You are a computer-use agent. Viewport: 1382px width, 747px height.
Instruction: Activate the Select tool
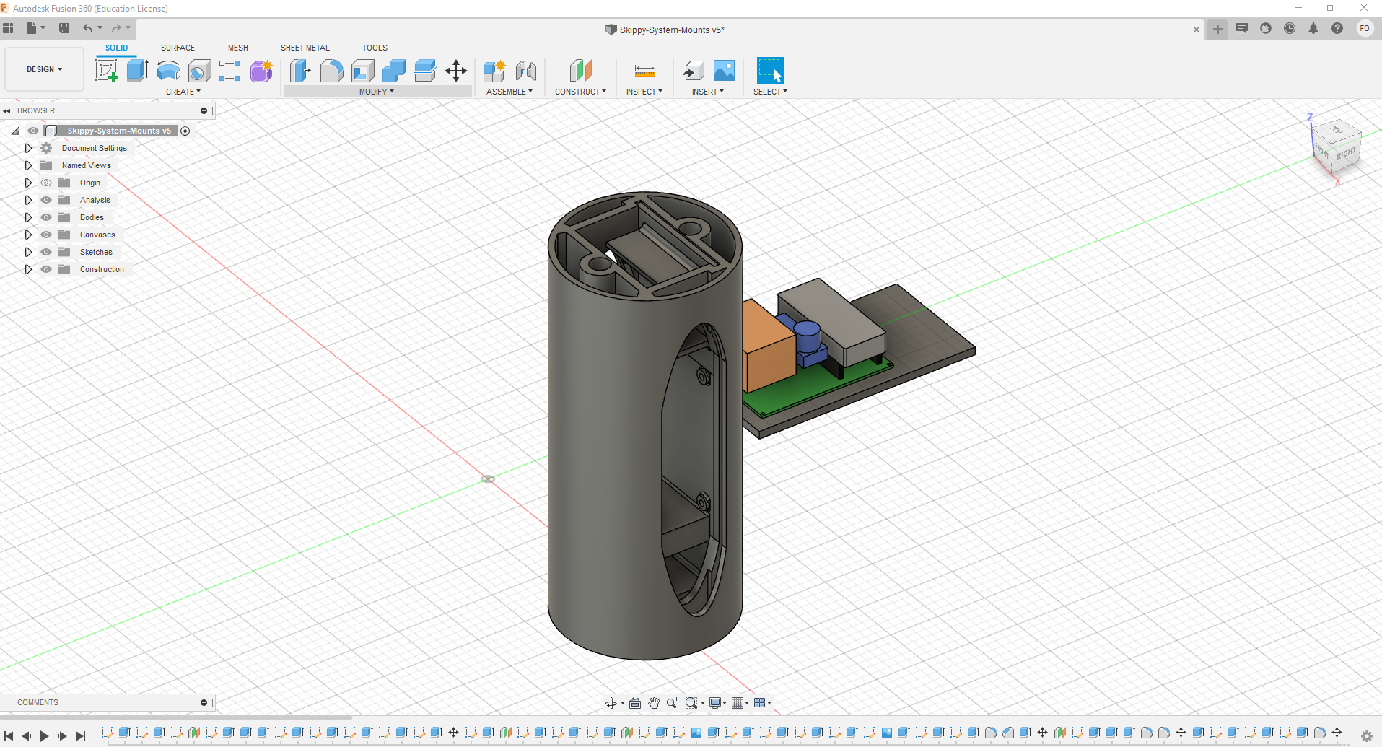point(770,71)
